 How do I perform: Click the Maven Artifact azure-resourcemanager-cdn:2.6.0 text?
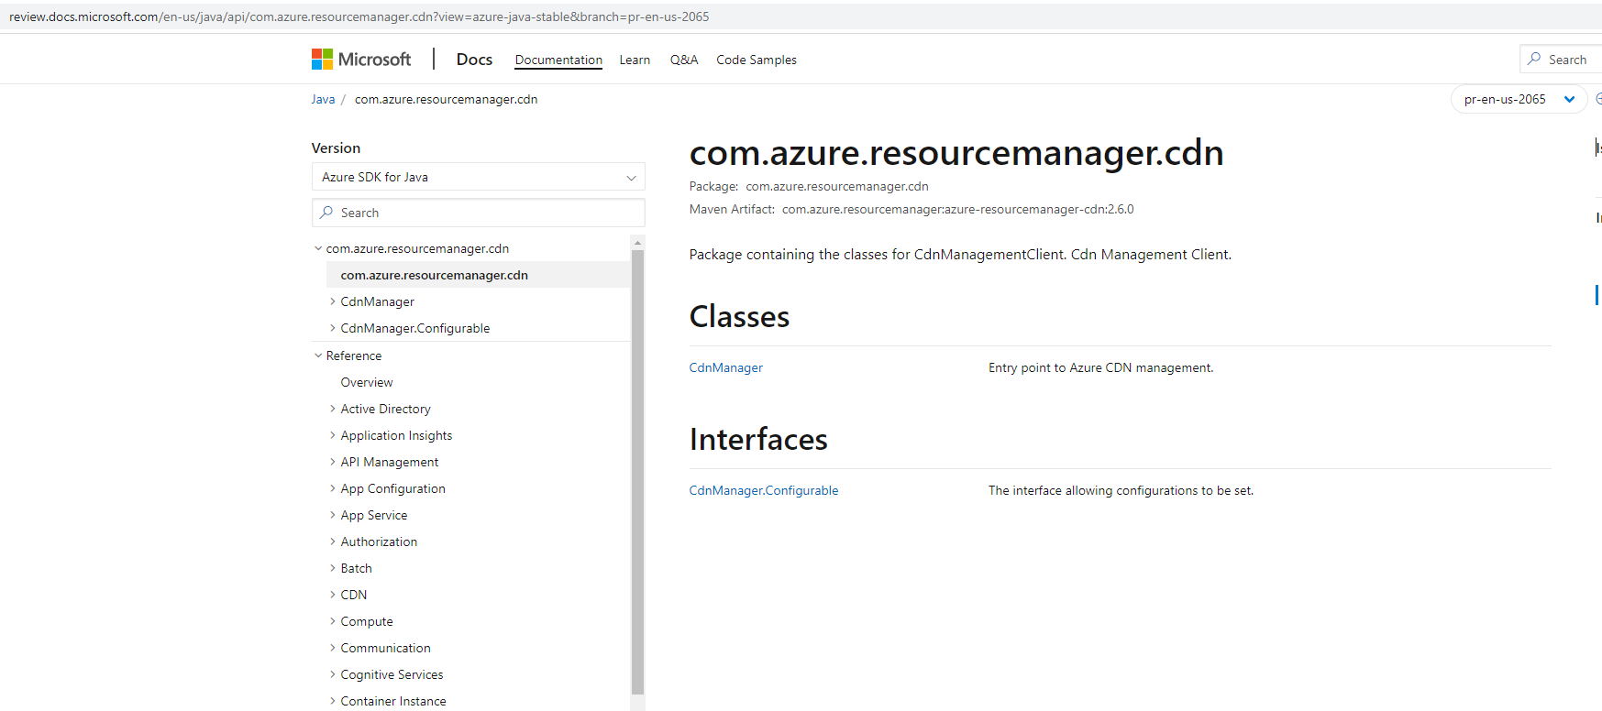pos(958,209)
